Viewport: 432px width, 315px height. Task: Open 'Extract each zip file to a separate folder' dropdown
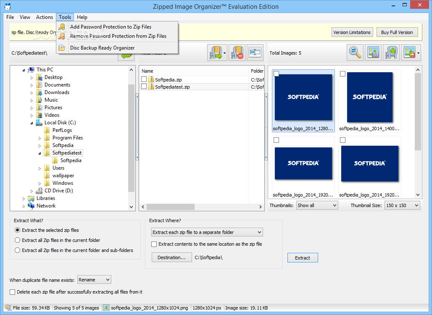[x=207, y=232]
